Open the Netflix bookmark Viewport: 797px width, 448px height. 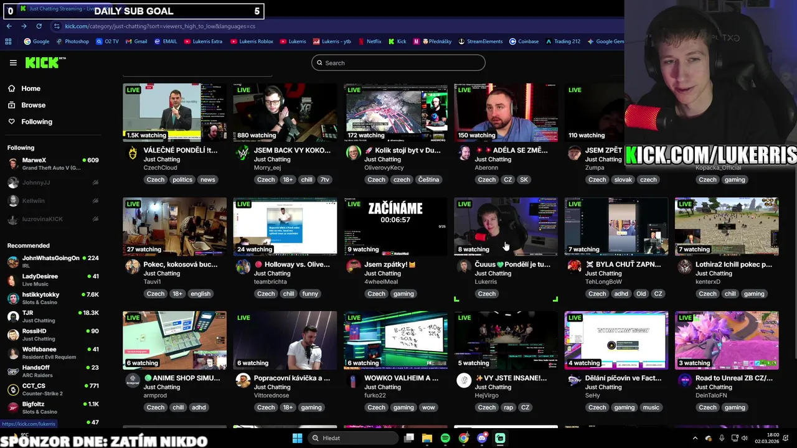click(370, 42)
